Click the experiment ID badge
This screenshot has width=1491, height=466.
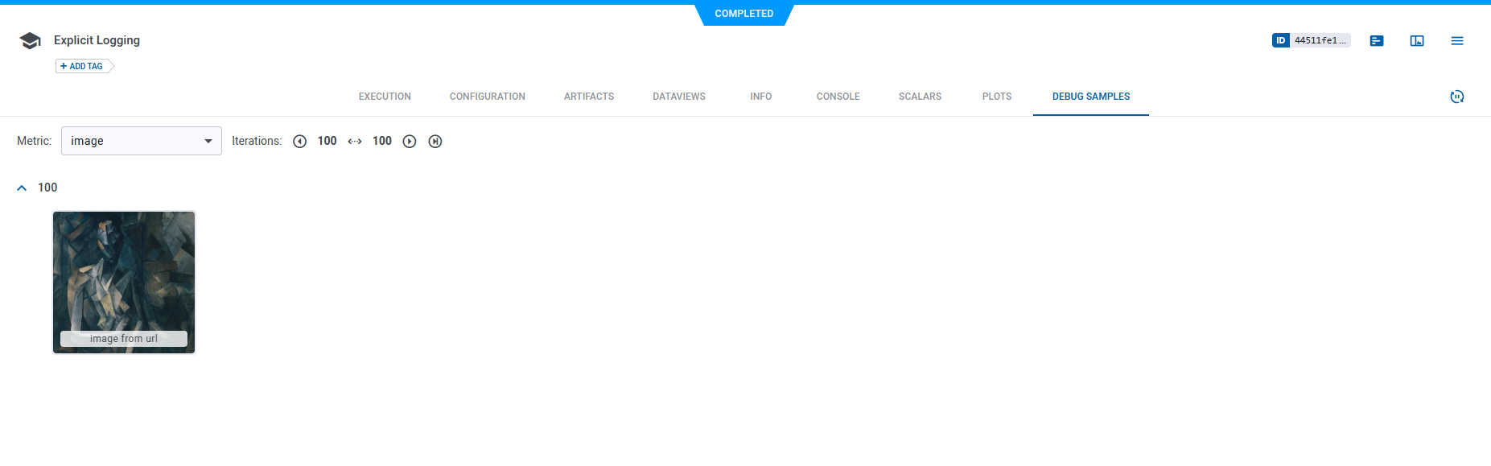[1311, 40]
